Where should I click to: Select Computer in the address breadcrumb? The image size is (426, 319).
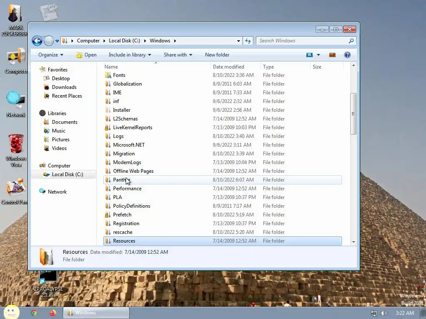(88, 41)
